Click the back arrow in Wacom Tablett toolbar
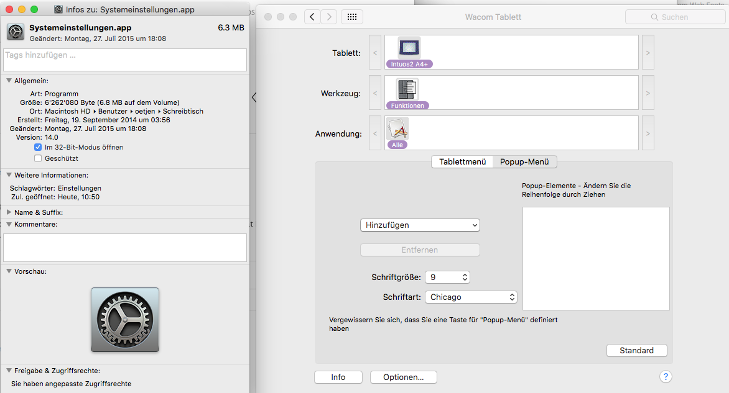This screenshot has height=393, width=729. click(x=312, y=17)
